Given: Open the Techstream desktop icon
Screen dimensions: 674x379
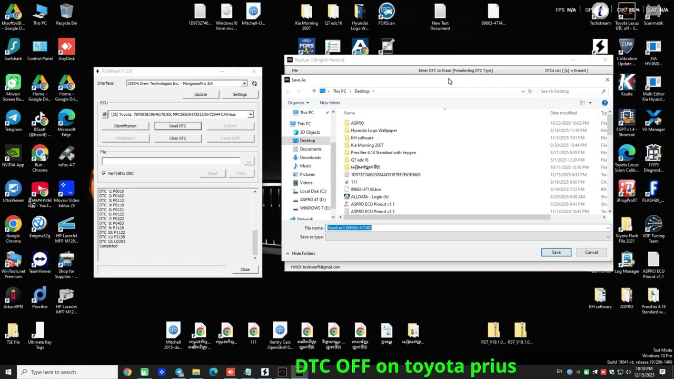Looking at the screenshot, I should (x=600, y=15).
